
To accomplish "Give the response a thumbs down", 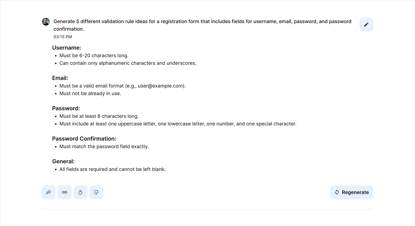I will pyautogui.click(x=96, y=192).
